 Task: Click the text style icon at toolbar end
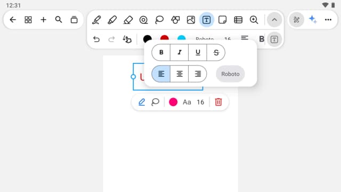274,39
